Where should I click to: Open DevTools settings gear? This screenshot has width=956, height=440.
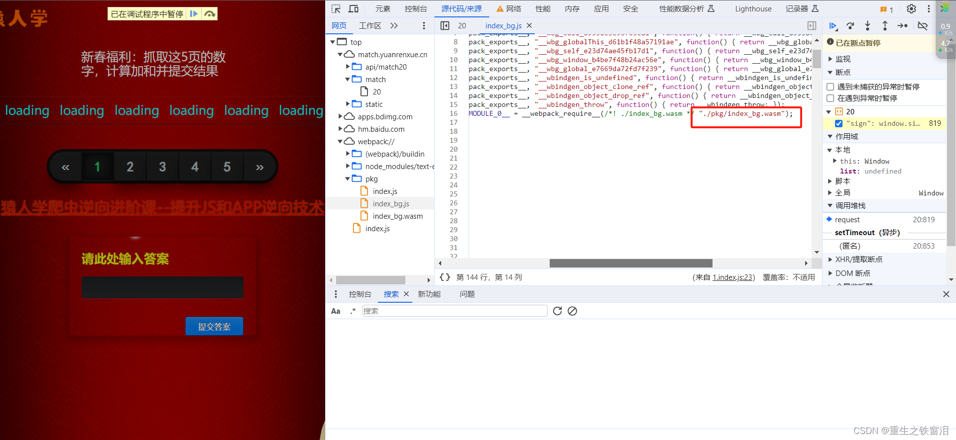point(911,8)
